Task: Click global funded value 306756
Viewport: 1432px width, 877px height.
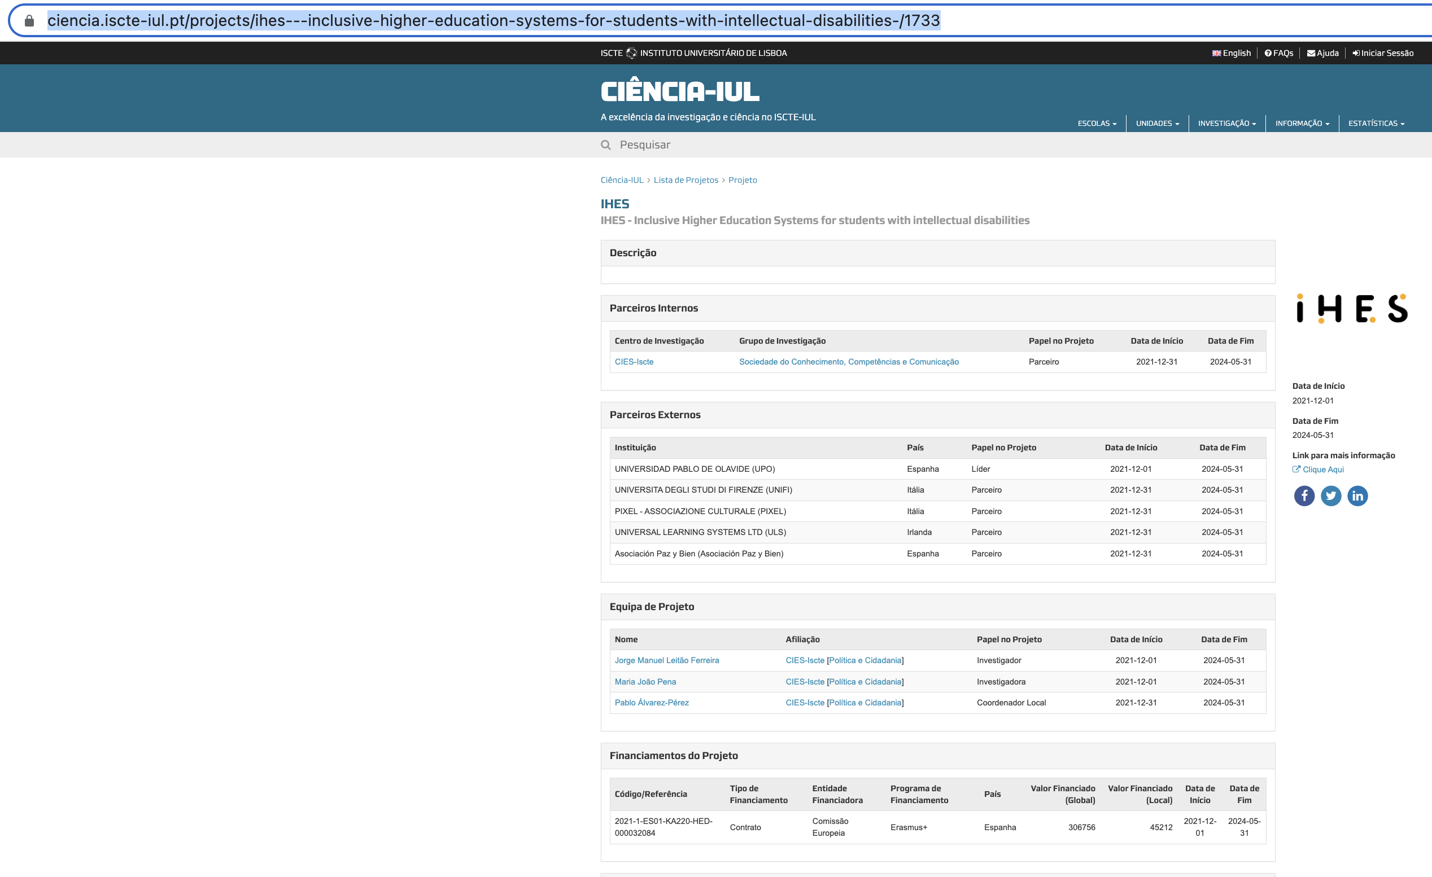Action: pyautogui.click(x=1081, y=828)
